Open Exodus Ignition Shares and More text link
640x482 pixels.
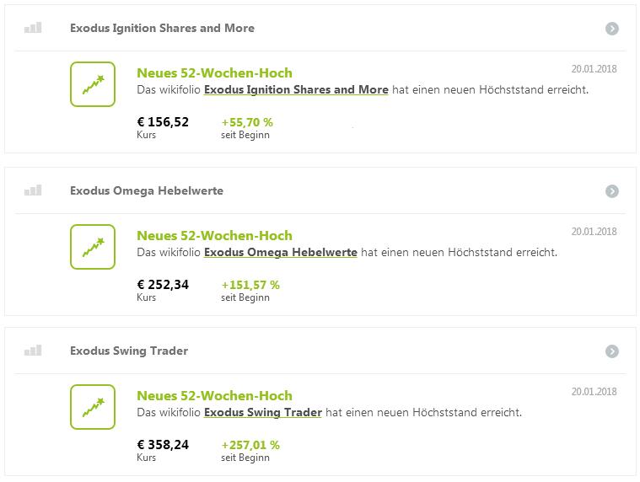pyautogui.click(x=296, y=89)
